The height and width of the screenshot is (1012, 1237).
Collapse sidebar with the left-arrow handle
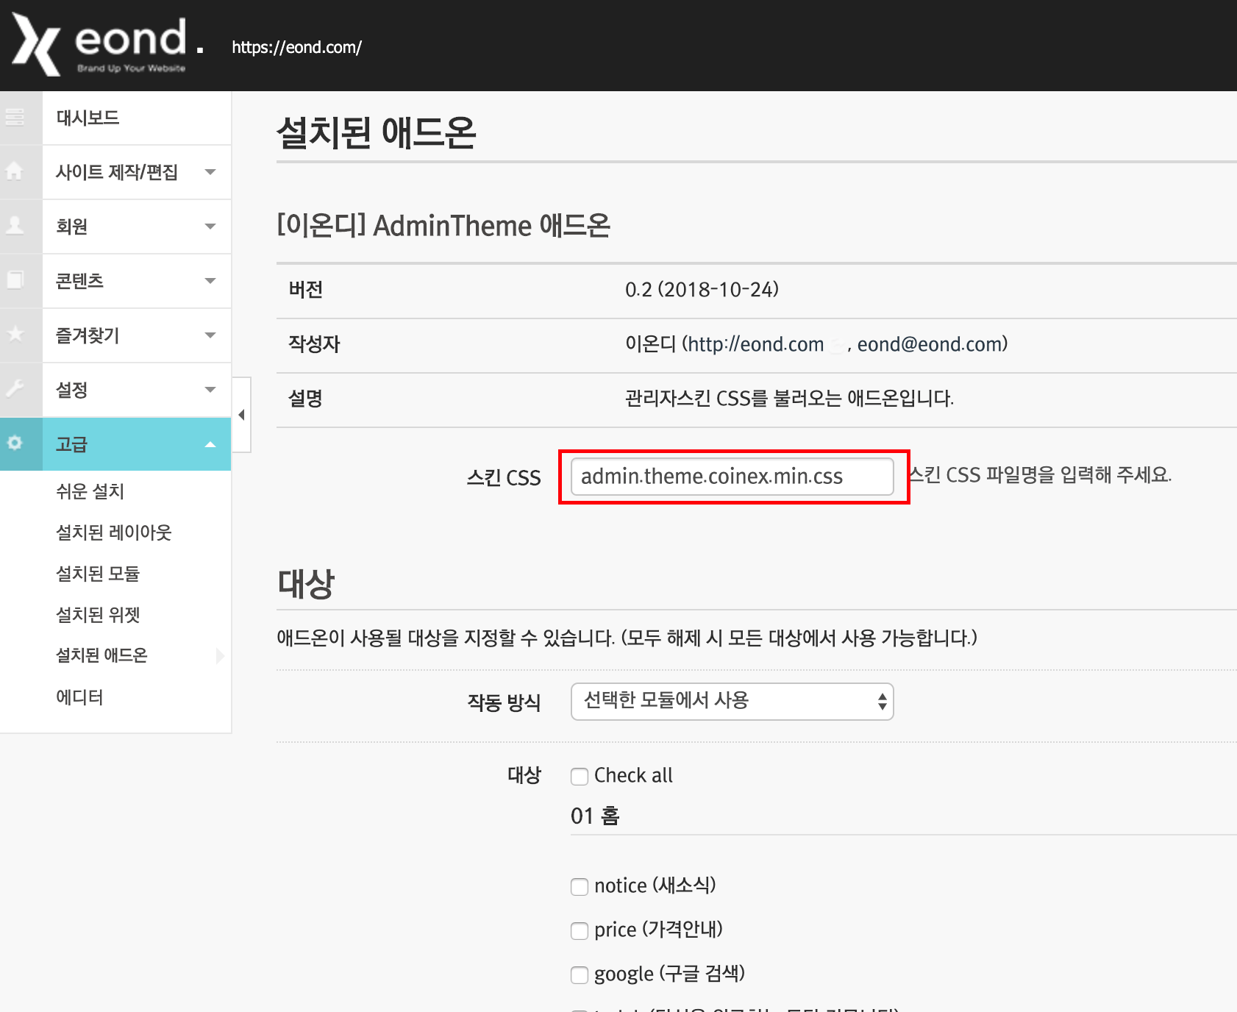(x=241, y=415)
